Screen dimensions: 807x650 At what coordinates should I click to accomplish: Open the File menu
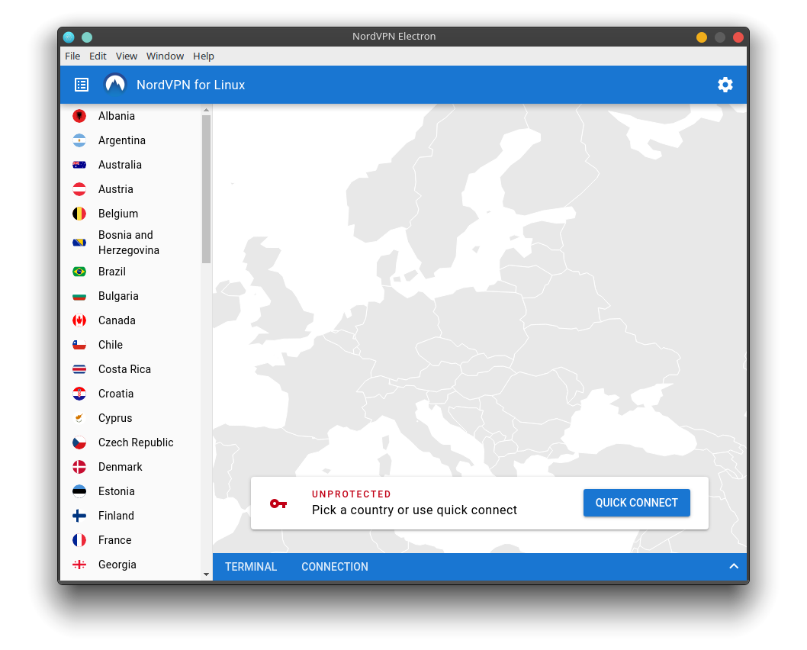pos(72,56)
